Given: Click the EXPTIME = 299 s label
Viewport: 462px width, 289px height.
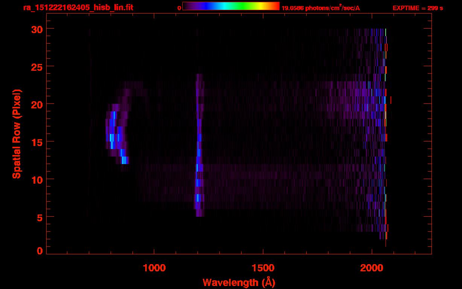Looking at the screenshot, I should pos(418,8).
